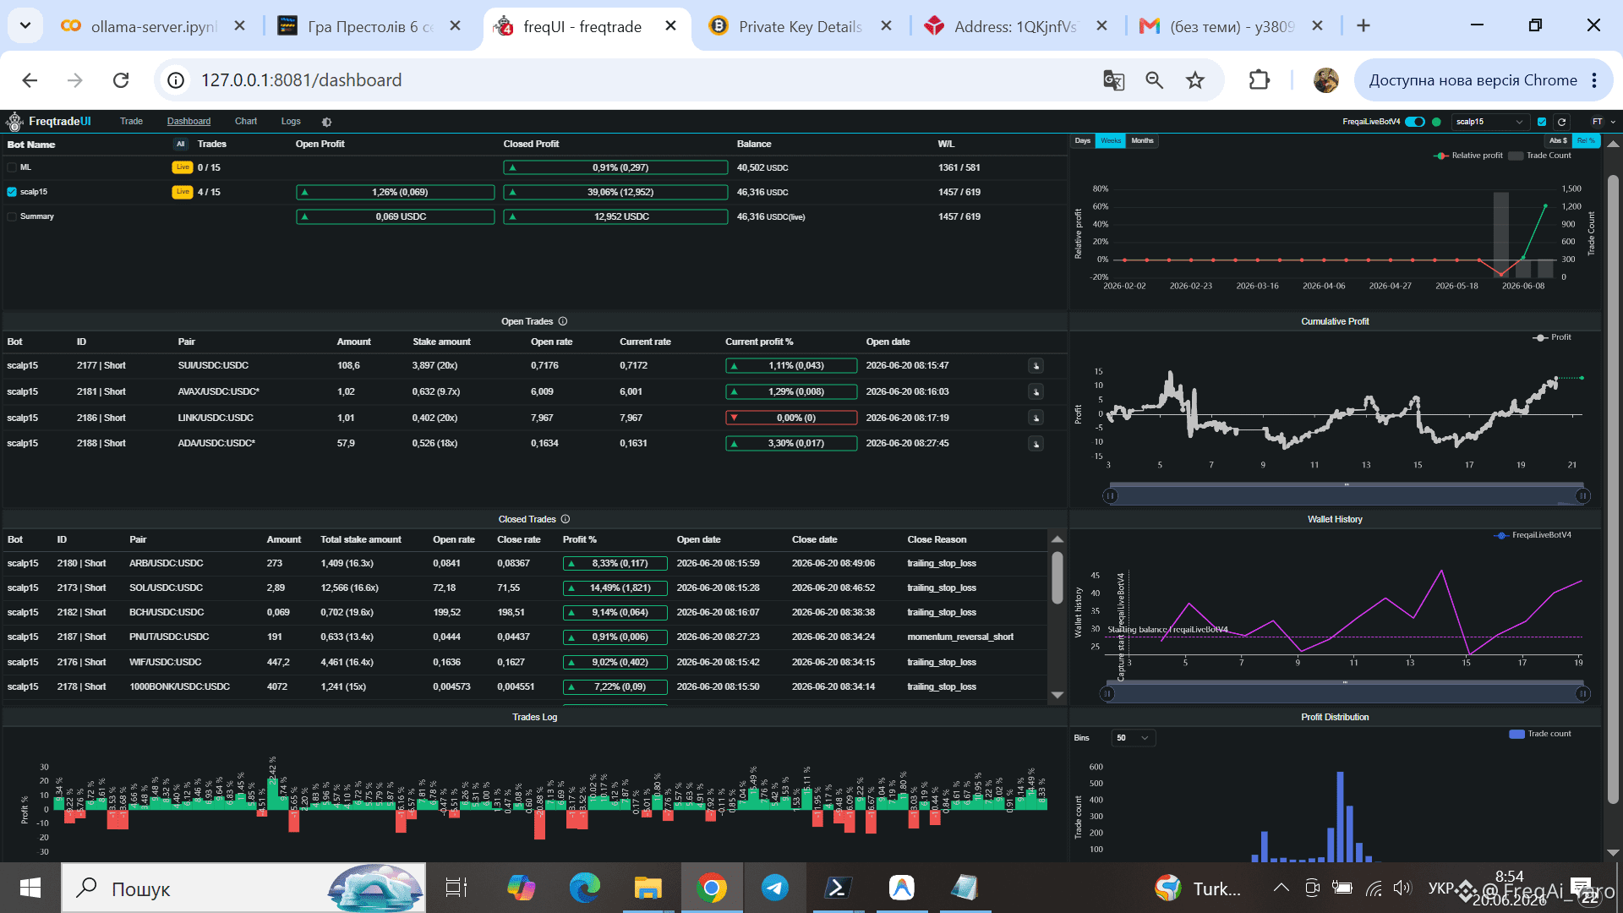
Task: Open Windows Start menu
Action: point(30,888)
